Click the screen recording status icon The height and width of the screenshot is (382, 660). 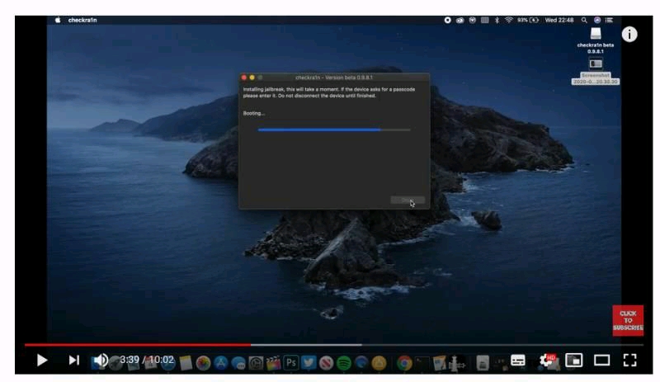point(447,20)
